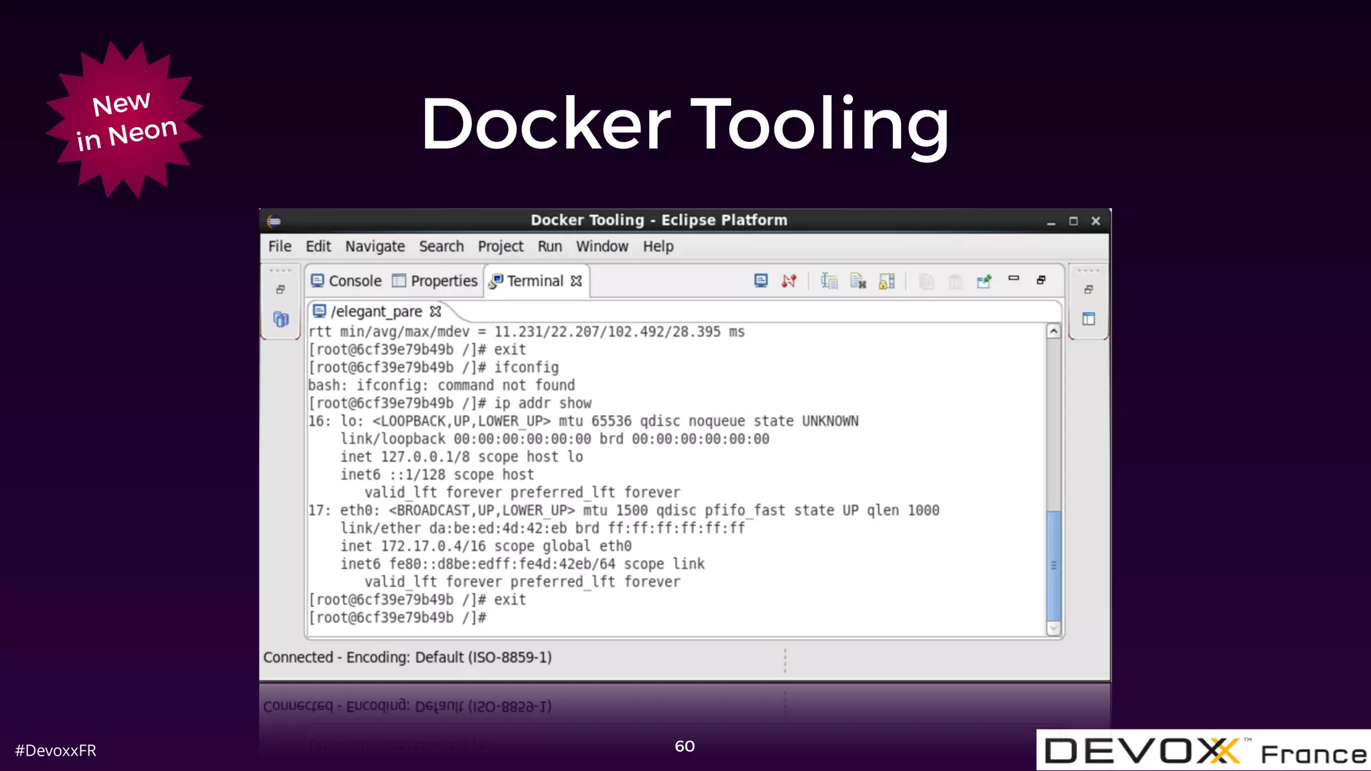Click the last empty terminal prompt line
1371x771 pixels.
pyautogui.click(x=397, y=618)
